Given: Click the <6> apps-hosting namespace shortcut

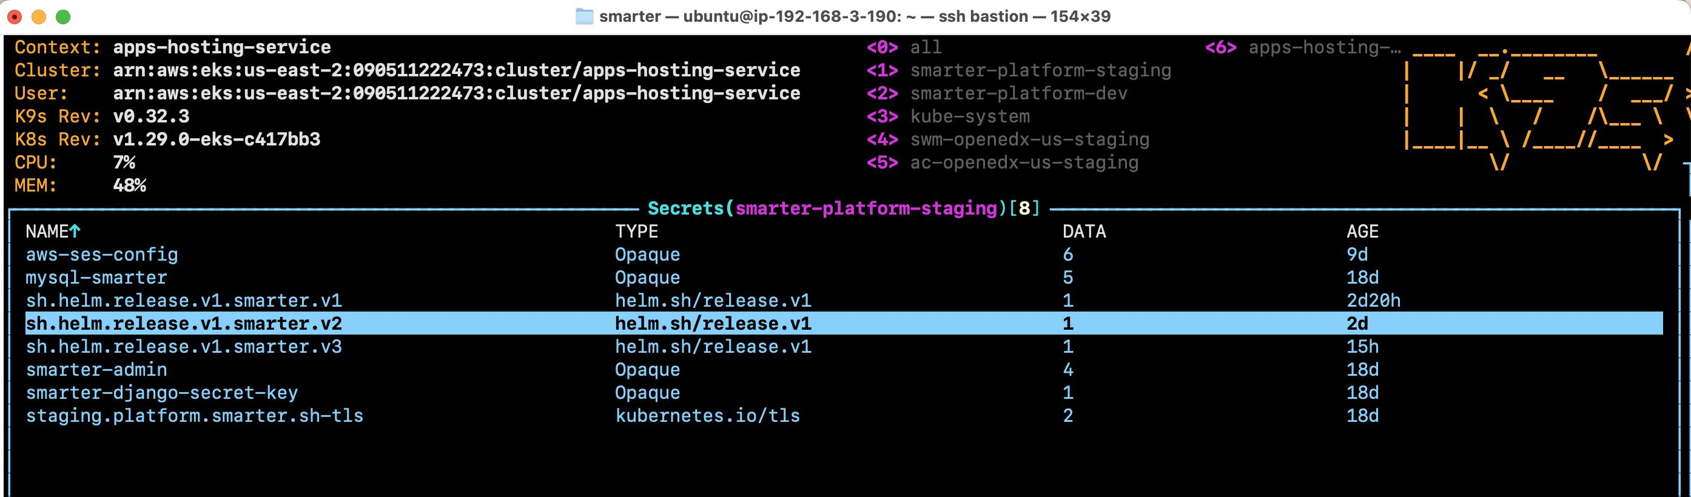Looking at the screenshot, I should [1302, 47].
